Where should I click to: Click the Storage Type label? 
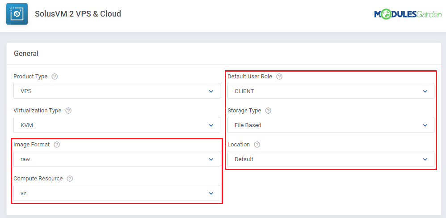pyautogui.click(x=244, y=111)
